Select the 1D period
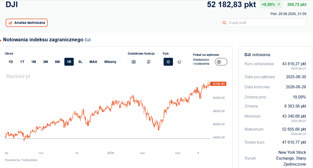313x168 pixels. coord(11,62)
